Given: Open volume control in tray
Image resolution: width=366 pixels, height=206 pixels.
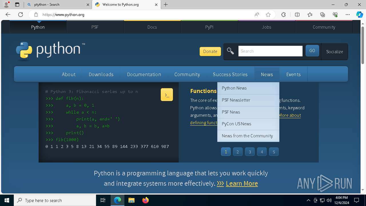Looking at the screenshot, I should click(329, 200).
